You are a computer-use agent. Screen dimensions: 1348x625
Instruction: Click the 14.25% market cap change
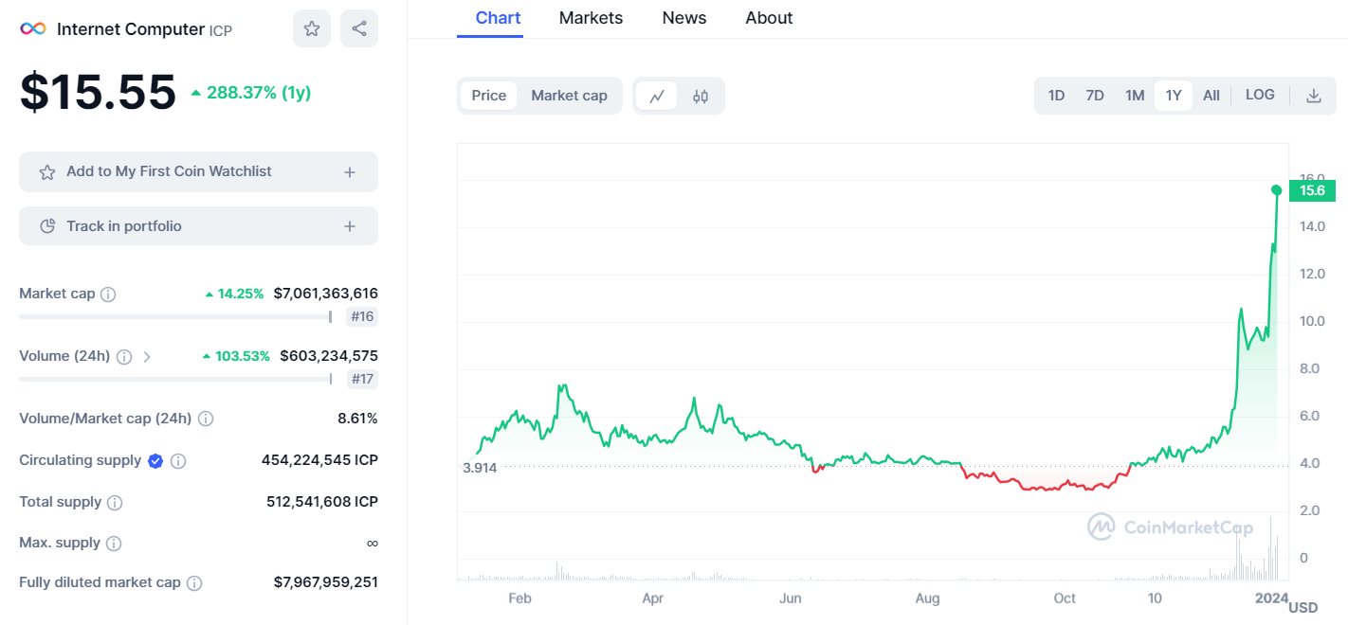tap(234, 294)
